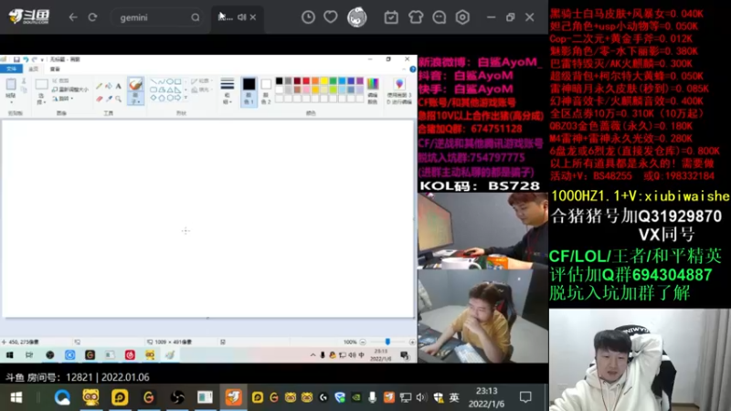This screenshot has height=411, width=731.
Task: Open the Rotate dropdown in Paint
Action: point(63,99)
